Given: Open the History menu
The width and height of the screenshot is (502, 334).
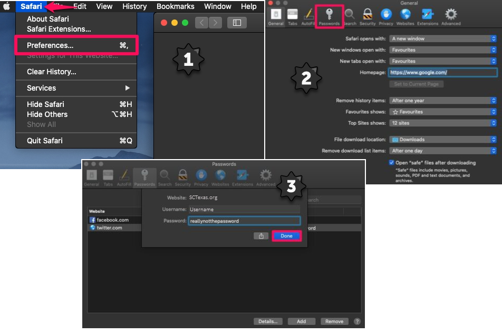Looking at the screenshot, I should click(x=134, y=6).
